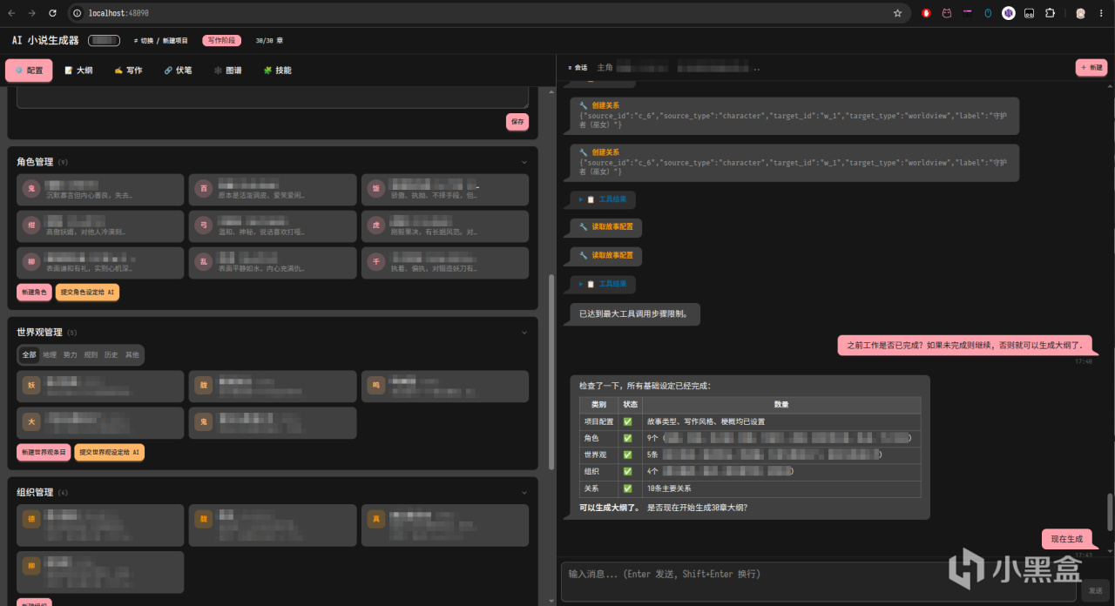The height and width of the screenshot is (606, 1115).
Task: Click the 柳 icon under 组织管理
Action: 31,566
